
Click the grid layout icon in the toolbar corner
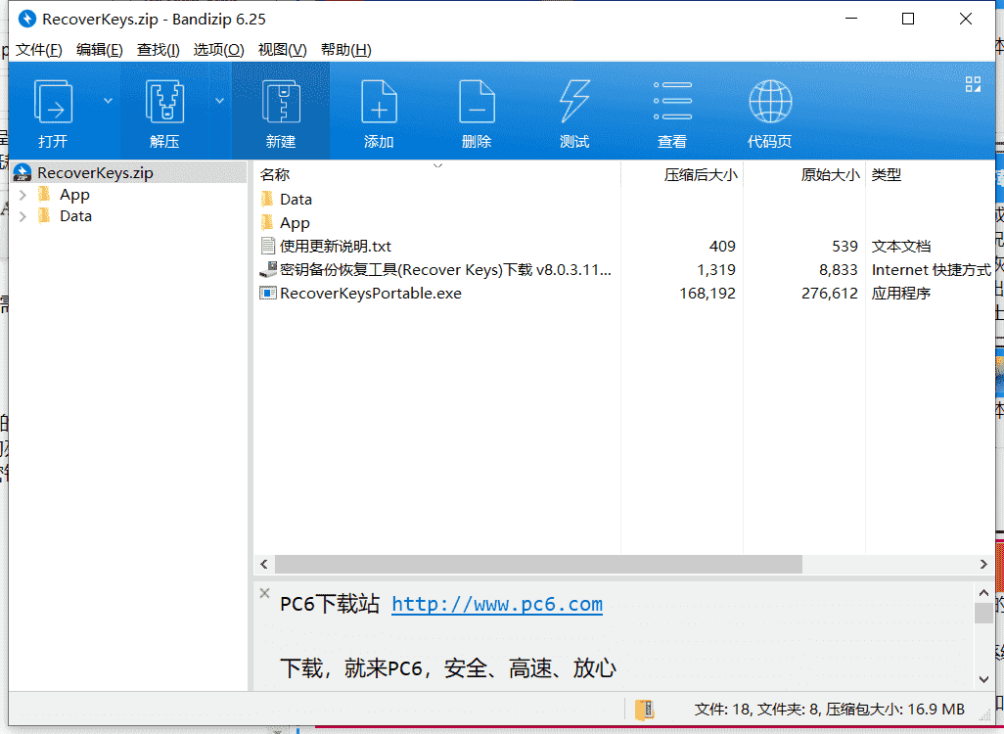tap(974, 84)
